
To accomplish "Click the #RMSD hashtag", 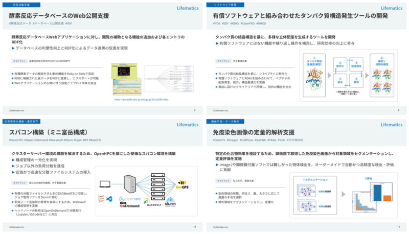I will pos(261,24).
